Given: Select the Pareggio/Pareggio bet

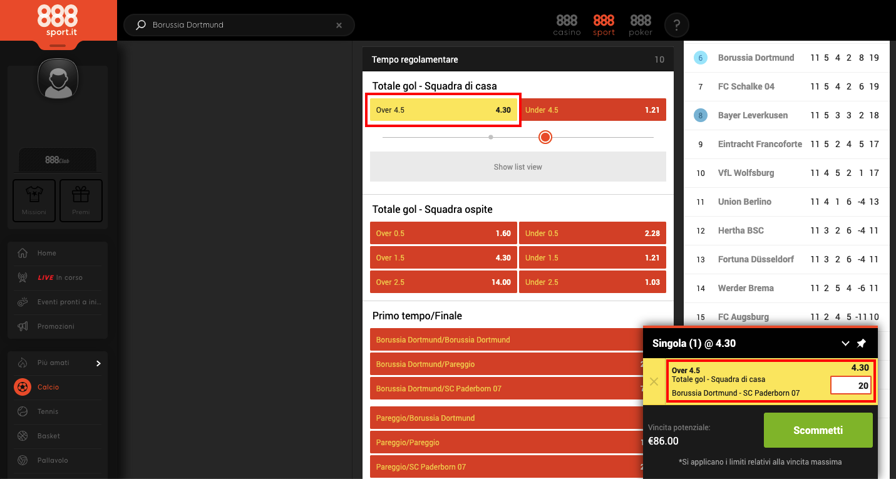Looking at the screenshot, I should [x=507, y=442].
